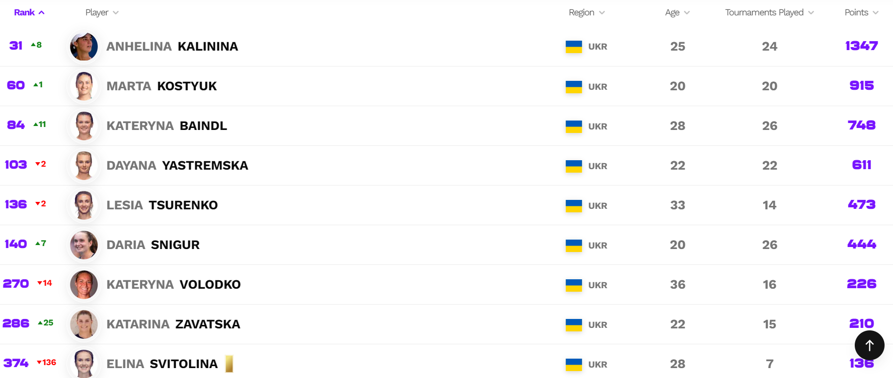Click the Ukraine flag beside Kateryna Baindl
Image resolution: width=893 pixels, height=378 pixels.
pyautogui.click(x=574, y=126)
